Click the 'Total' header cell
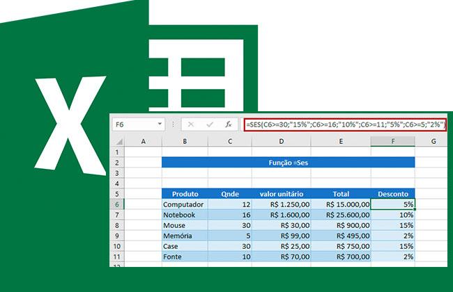Image resolution: width=453 pixels, height=292 pixels. 341,194
